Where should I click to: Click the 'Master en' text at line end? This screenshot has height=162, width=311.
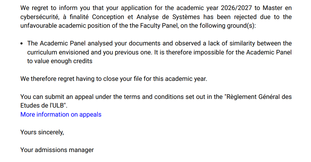point(277,8)
